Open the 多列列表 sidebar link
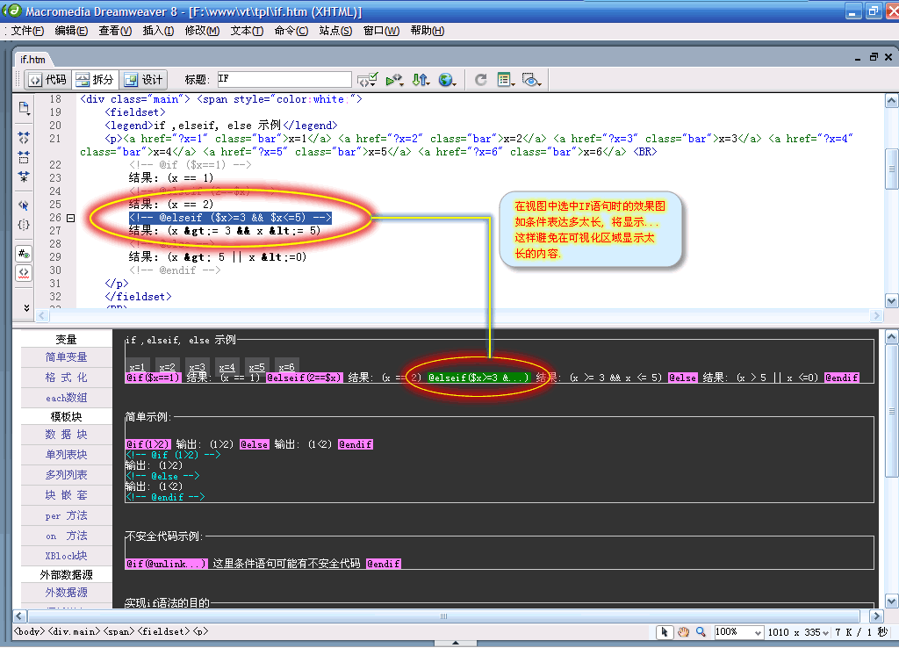This screenshot has width=899, height=648. (67, 475)
